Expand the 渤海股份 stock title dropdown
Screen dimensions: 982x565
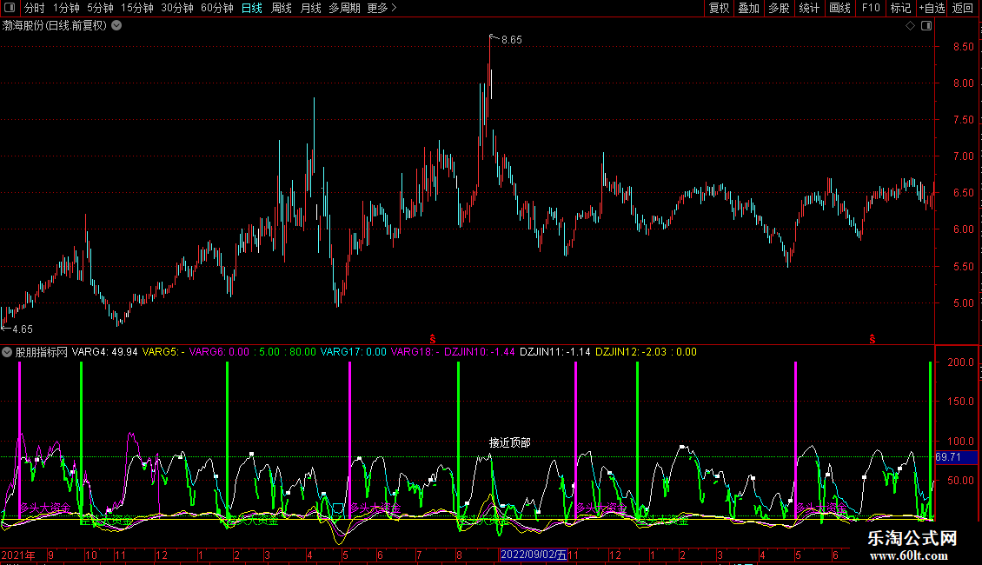coord(116,26)
